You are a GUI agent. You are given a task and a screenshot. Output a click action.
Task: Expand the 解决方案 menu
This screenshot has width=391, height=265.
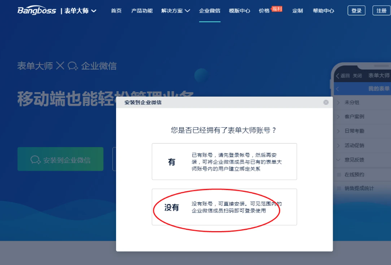[x=176, y=11]
